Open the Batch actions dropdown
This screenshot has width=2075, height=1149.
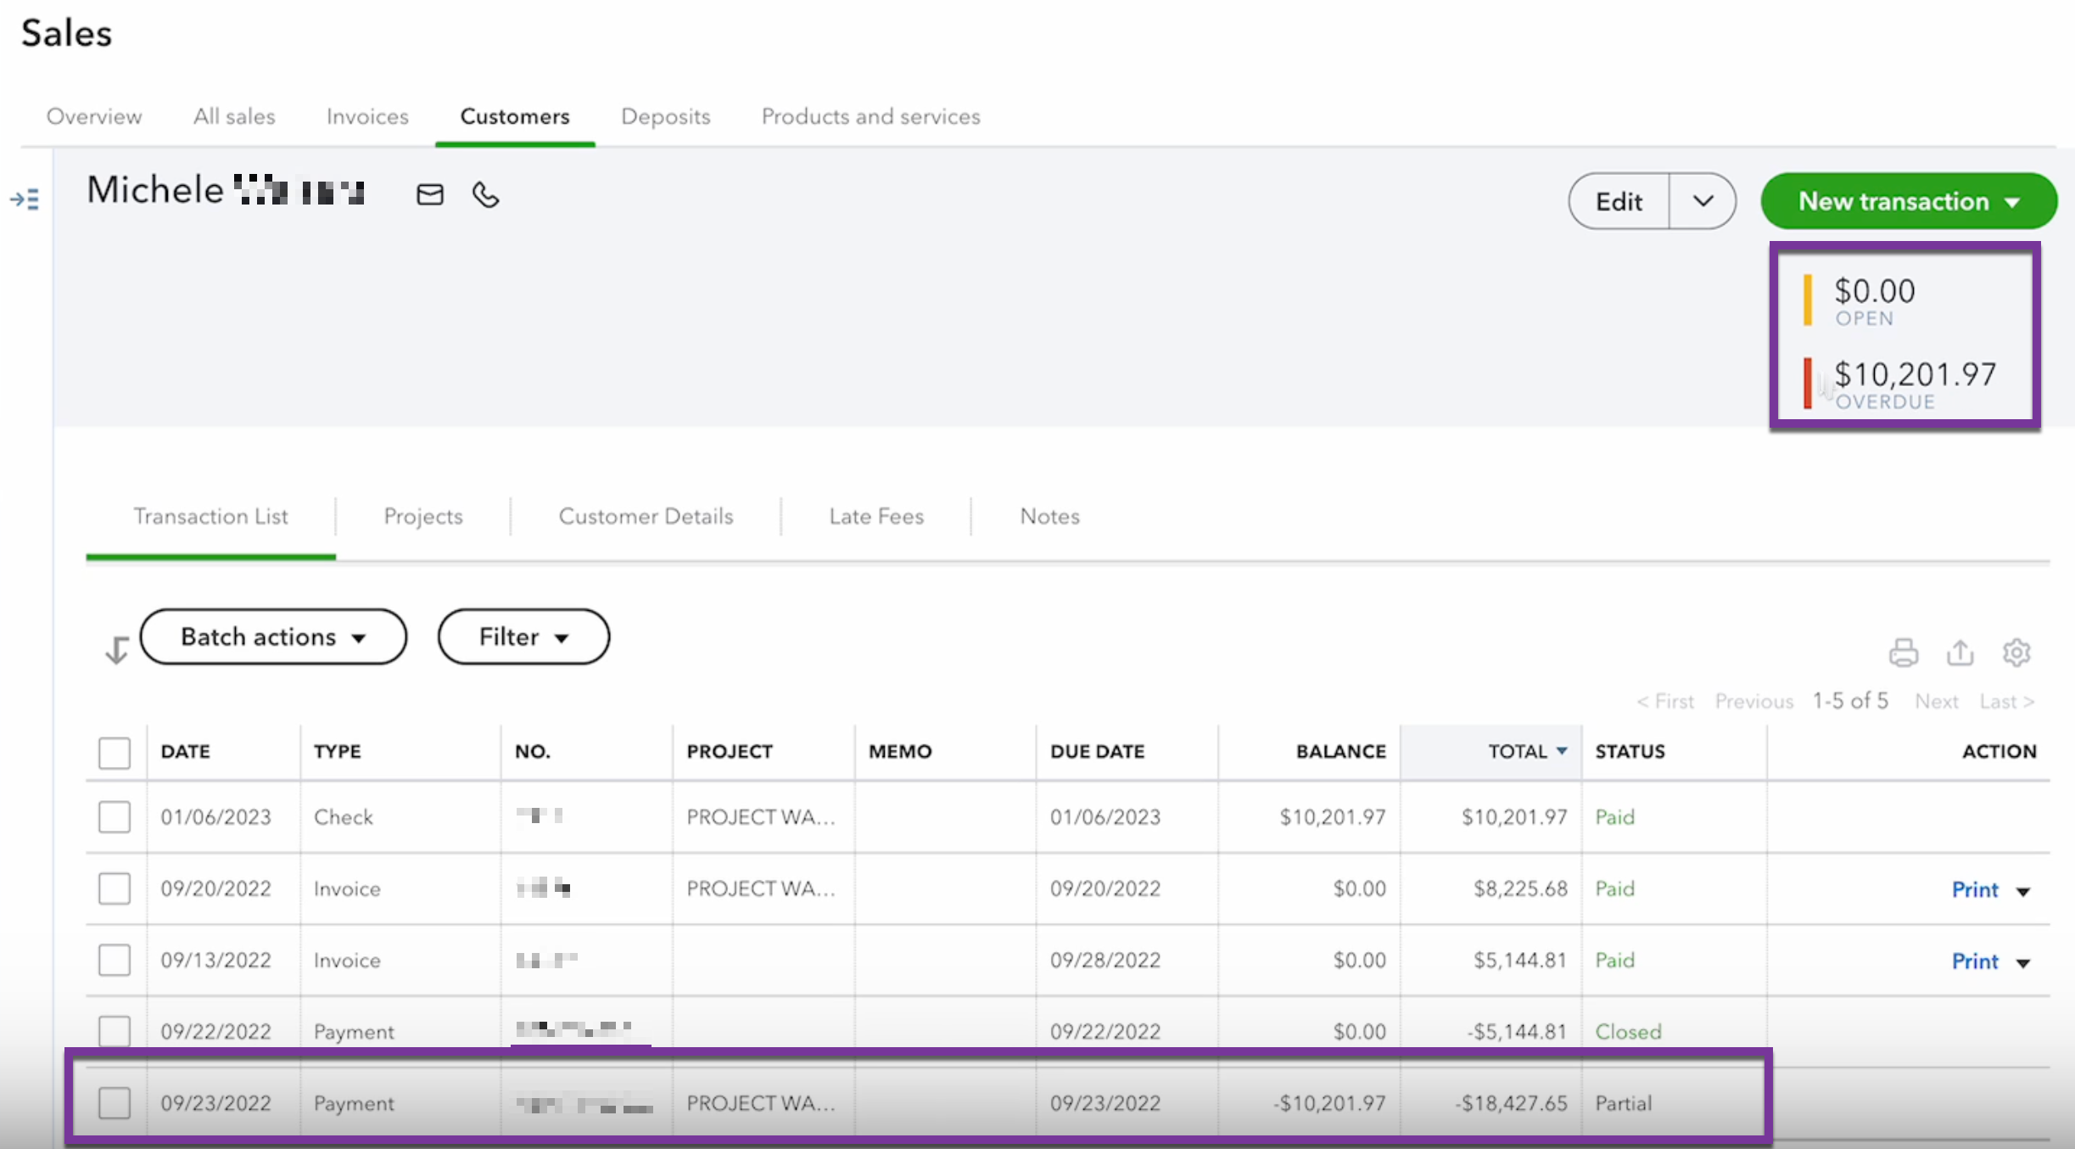click(273, 636)
